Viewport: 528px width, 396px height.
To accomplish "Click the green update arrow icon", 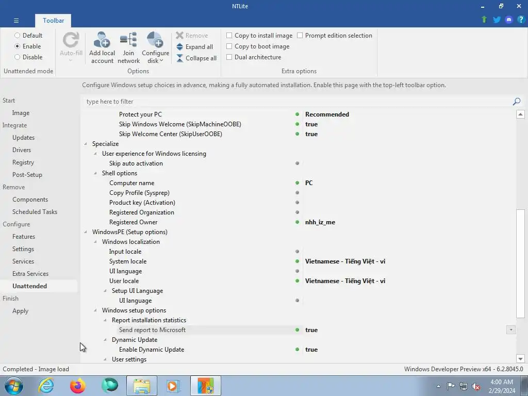I will (484, 20).
